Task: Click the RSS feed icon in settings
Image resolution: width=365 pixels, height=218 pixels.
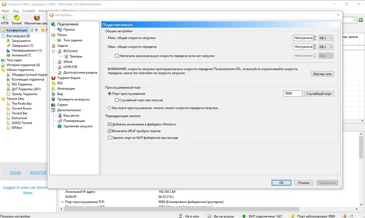Action: 53,83
